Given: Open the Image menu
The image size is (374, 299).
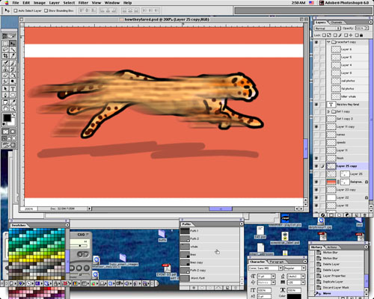Looking at the screenshot, I should 40,3.
